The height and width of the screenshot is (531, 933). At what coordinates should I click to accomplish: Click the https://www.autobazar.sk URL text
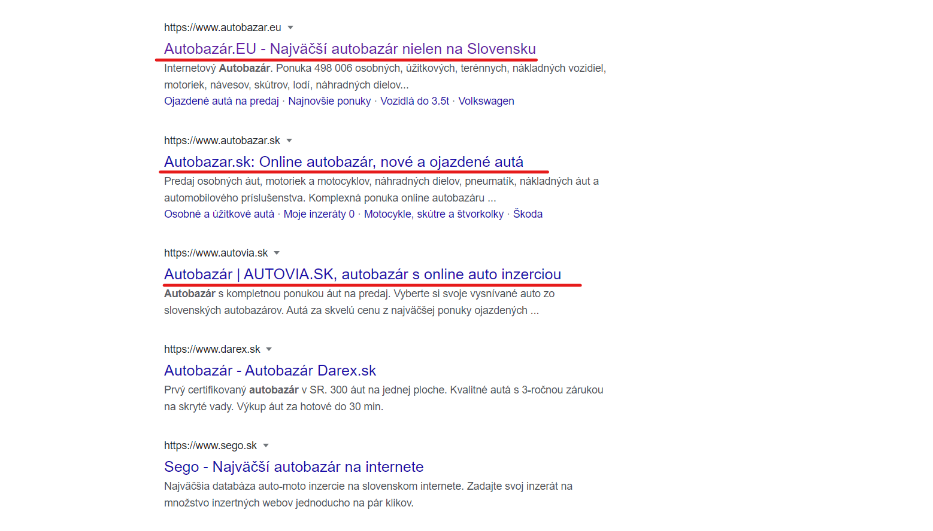click(222, 141)
